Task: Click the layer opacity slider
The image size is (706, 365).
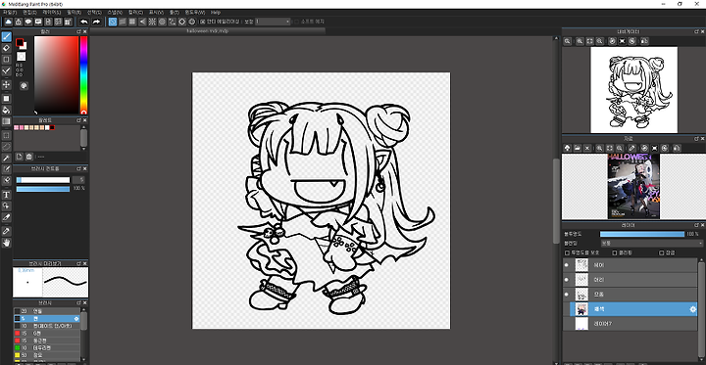Action: [x=642, y=234]
